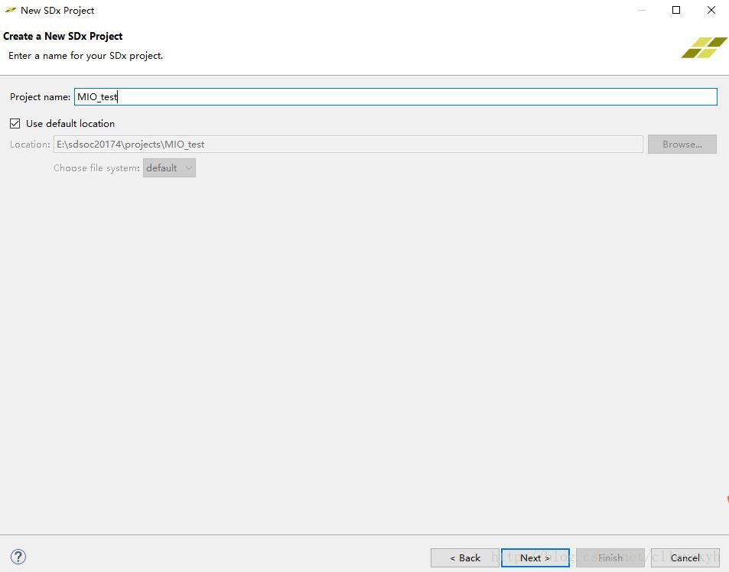Click the 'Create a New SDx Project' heading

point(63,36)
